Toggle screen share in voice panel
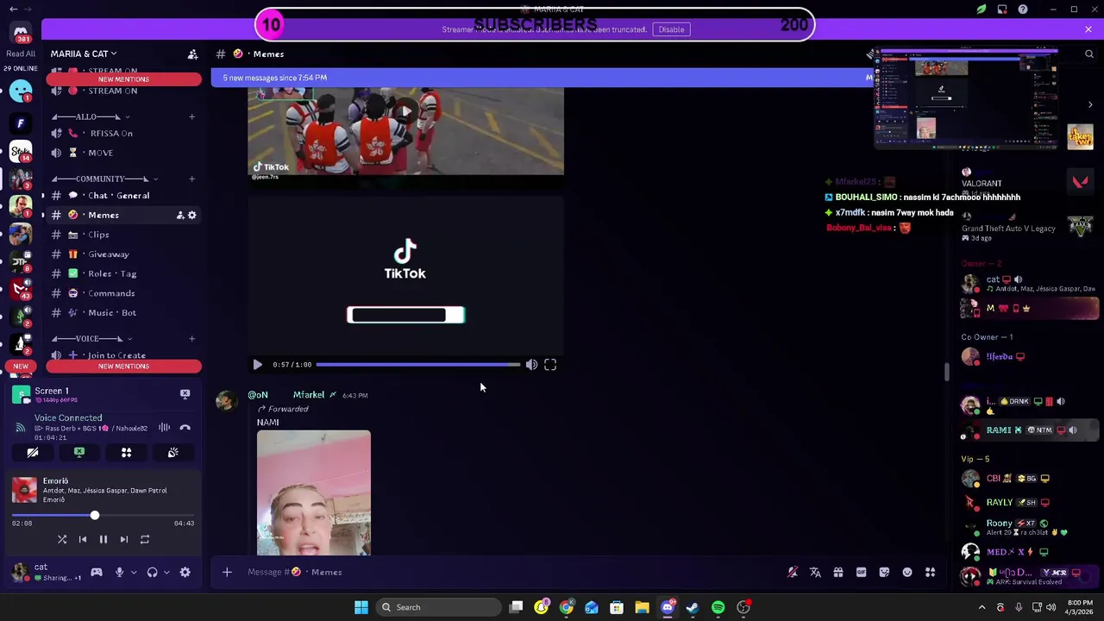 tap(79, 452)
